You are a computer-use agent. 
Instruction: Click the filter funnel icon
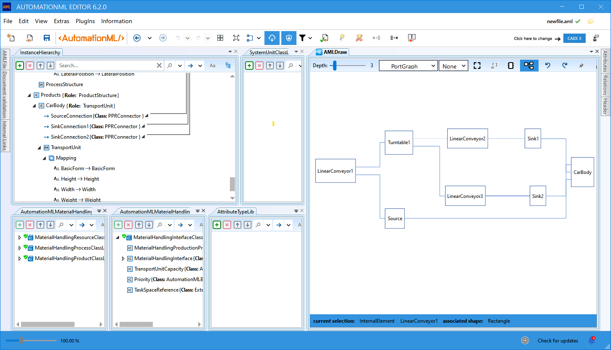coord(302,38)
